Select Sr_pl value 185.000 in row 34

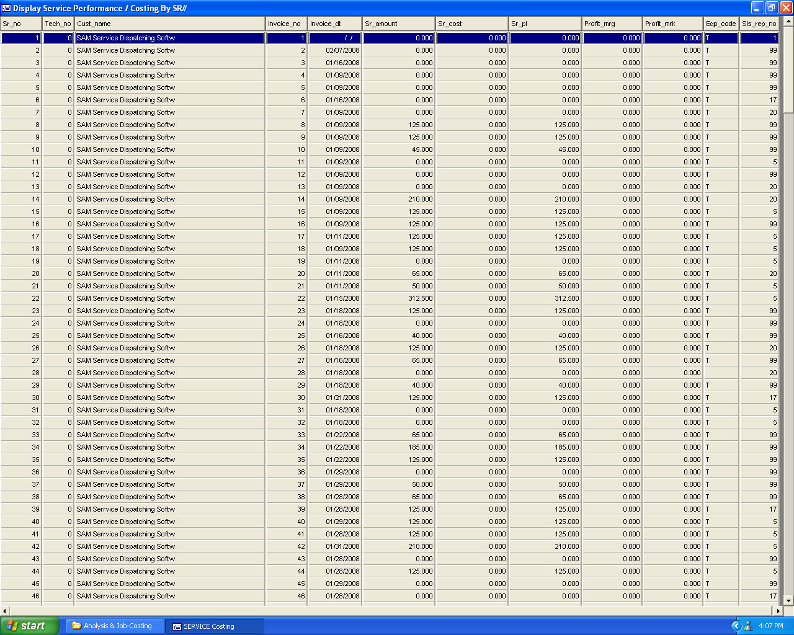click(x=545, y=447)
